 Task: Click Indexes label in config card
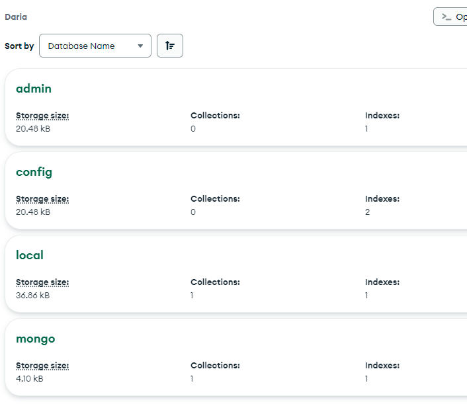[382, 199]
